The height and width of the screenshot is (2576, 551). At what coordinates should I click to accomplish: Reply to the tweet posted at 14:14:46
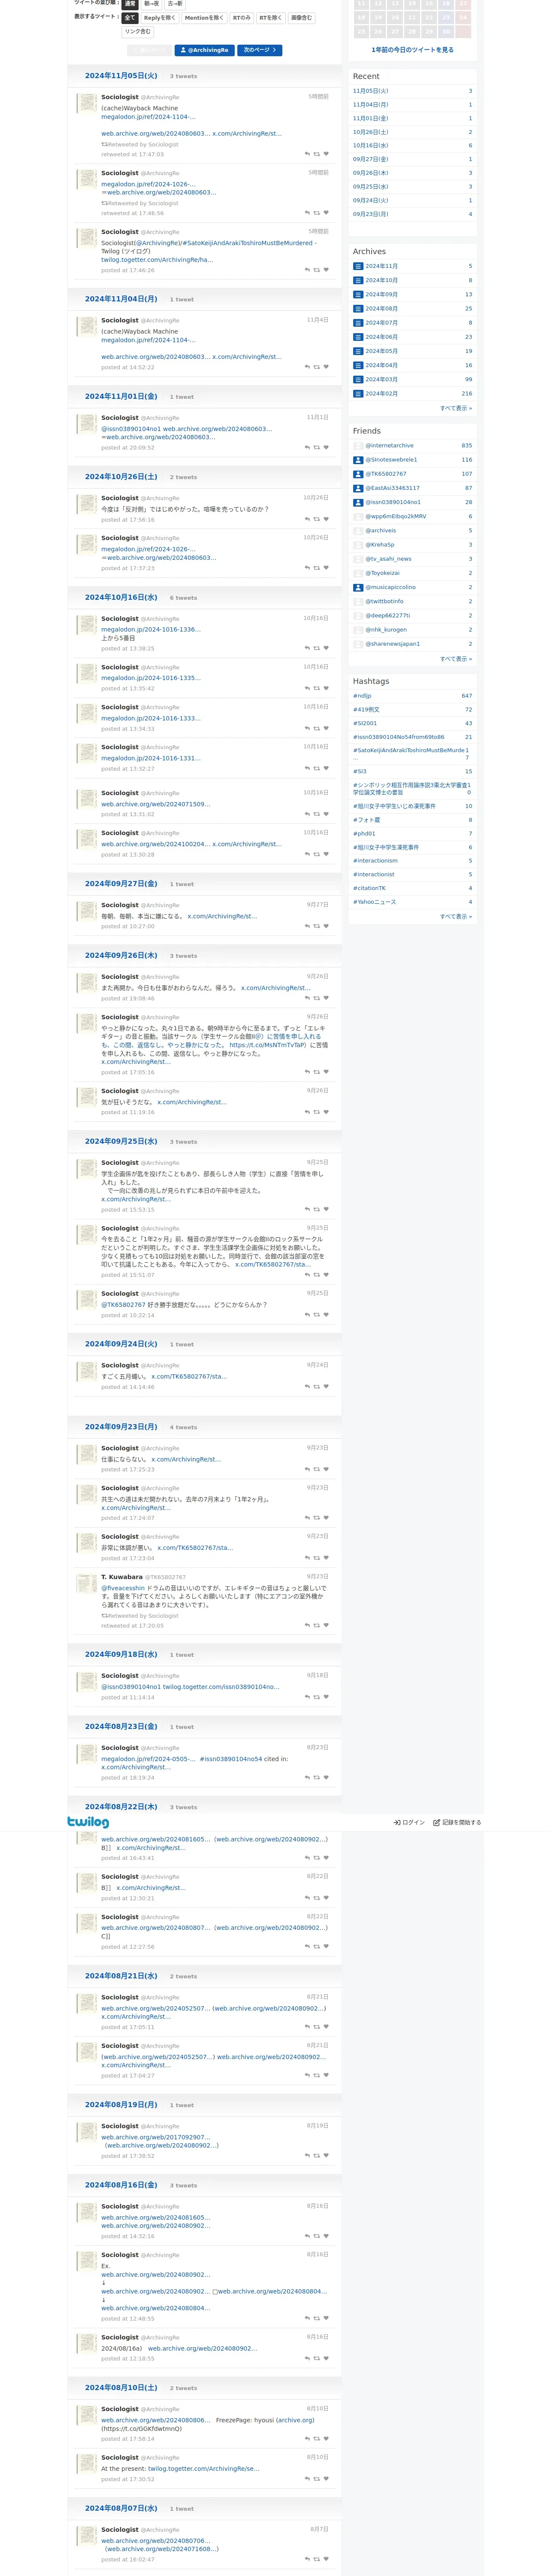(307, 1387)
